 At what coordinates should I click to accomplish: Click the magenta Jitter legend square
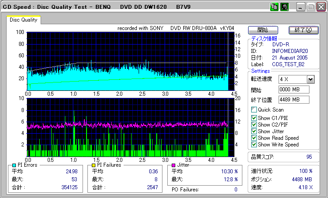point(174,165)
